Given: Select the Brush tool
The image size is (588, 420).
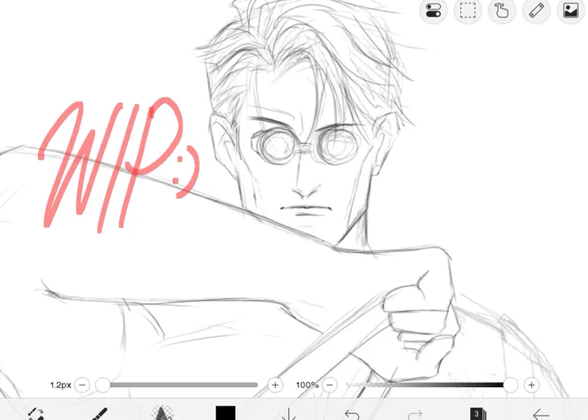Looking at the screenshot, I should point(99,414).
